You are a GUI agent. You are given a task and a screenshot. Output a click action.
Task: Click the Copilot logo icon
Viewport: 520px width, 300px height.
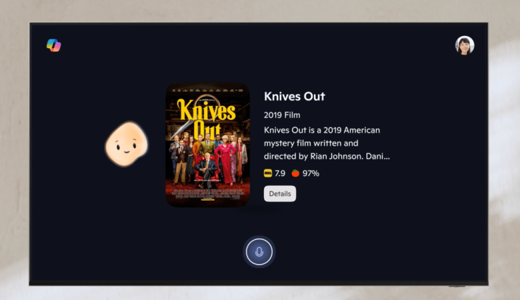[x=54, y=45]
